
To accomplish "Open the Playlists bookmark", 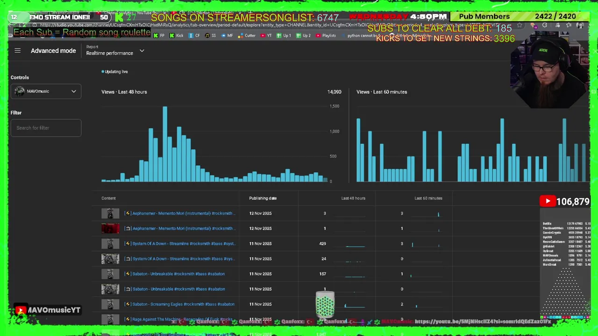I will click(326, 35).
